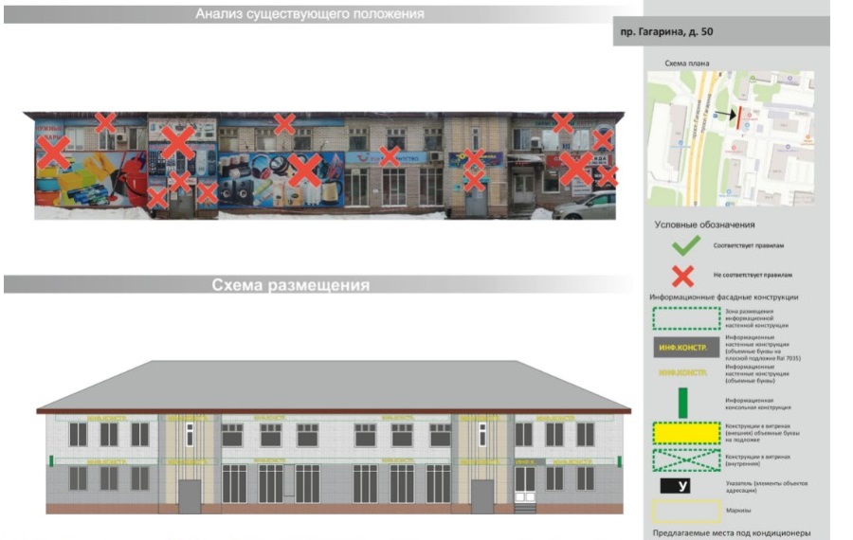Pick the solid yellow showcase construction swatch

pos(686,432)
